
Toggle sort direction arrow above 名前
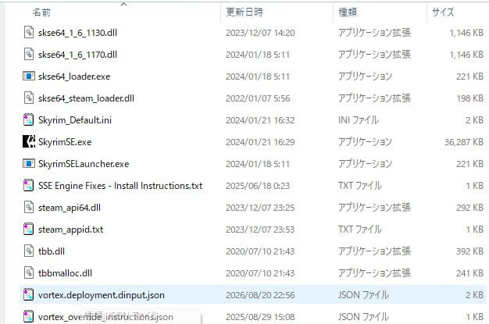pos(123,4)
